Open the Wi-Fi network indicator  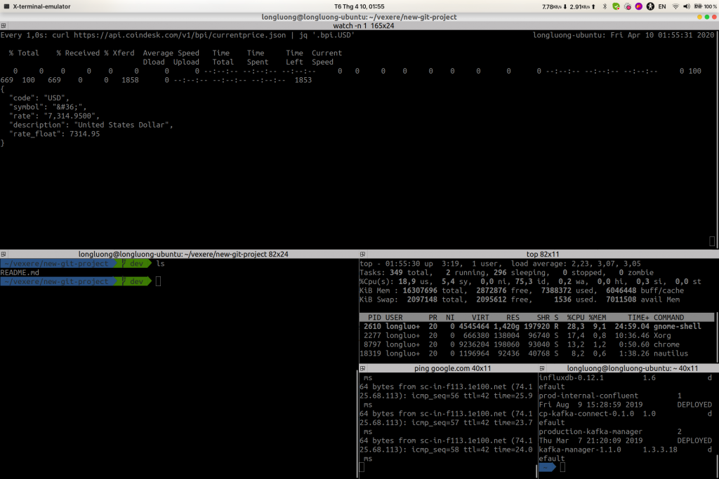[675, 6]
